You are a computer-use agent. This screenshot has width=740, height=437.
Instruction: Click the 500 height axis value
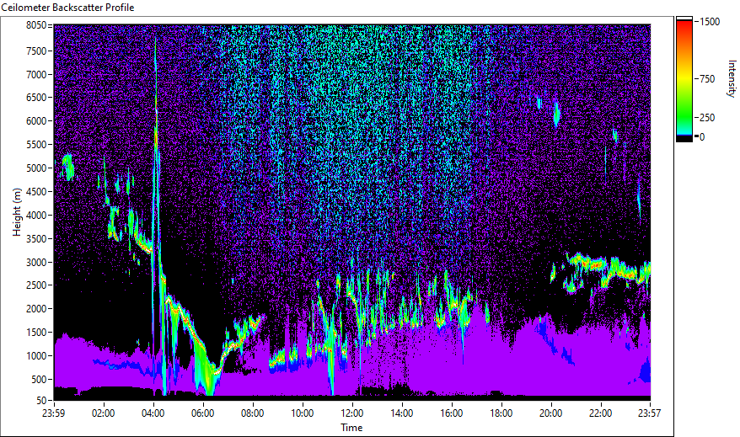tap(39, 380)
